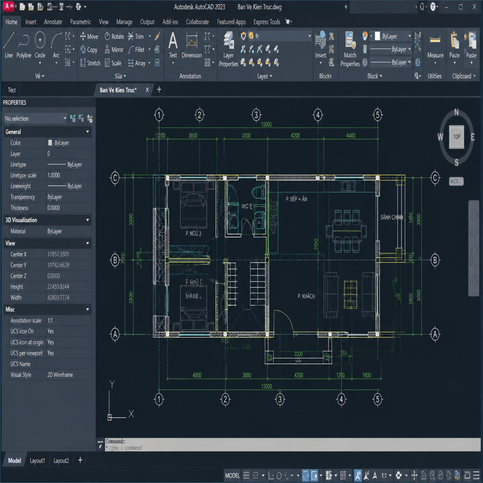The width and height of the screenshot is (483, 483).
Task: Expand the Sửa modify panel title
Action: (120, 76)
